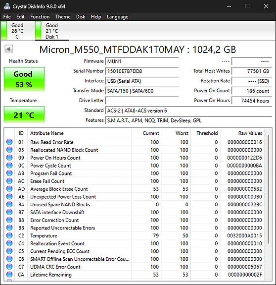Open the Disk menu
This screenshot has width=276, height=285.
click(x=81, y=17)
